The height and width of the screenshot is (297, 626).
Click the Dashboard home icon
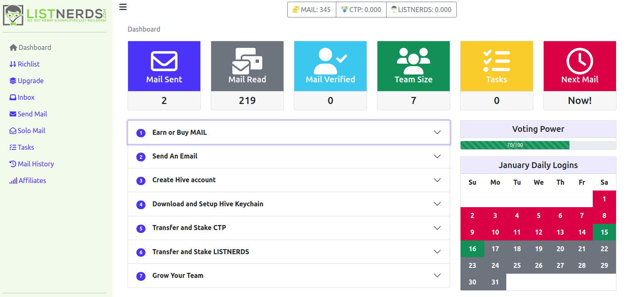[x=13, y=47]
